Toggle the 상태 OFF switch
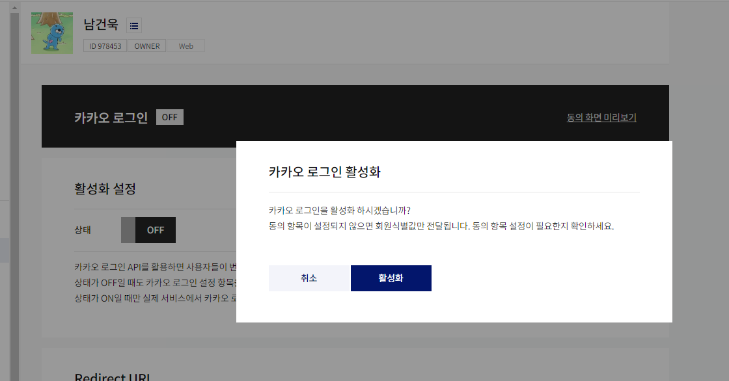729x381 pixels. point(148,230)
